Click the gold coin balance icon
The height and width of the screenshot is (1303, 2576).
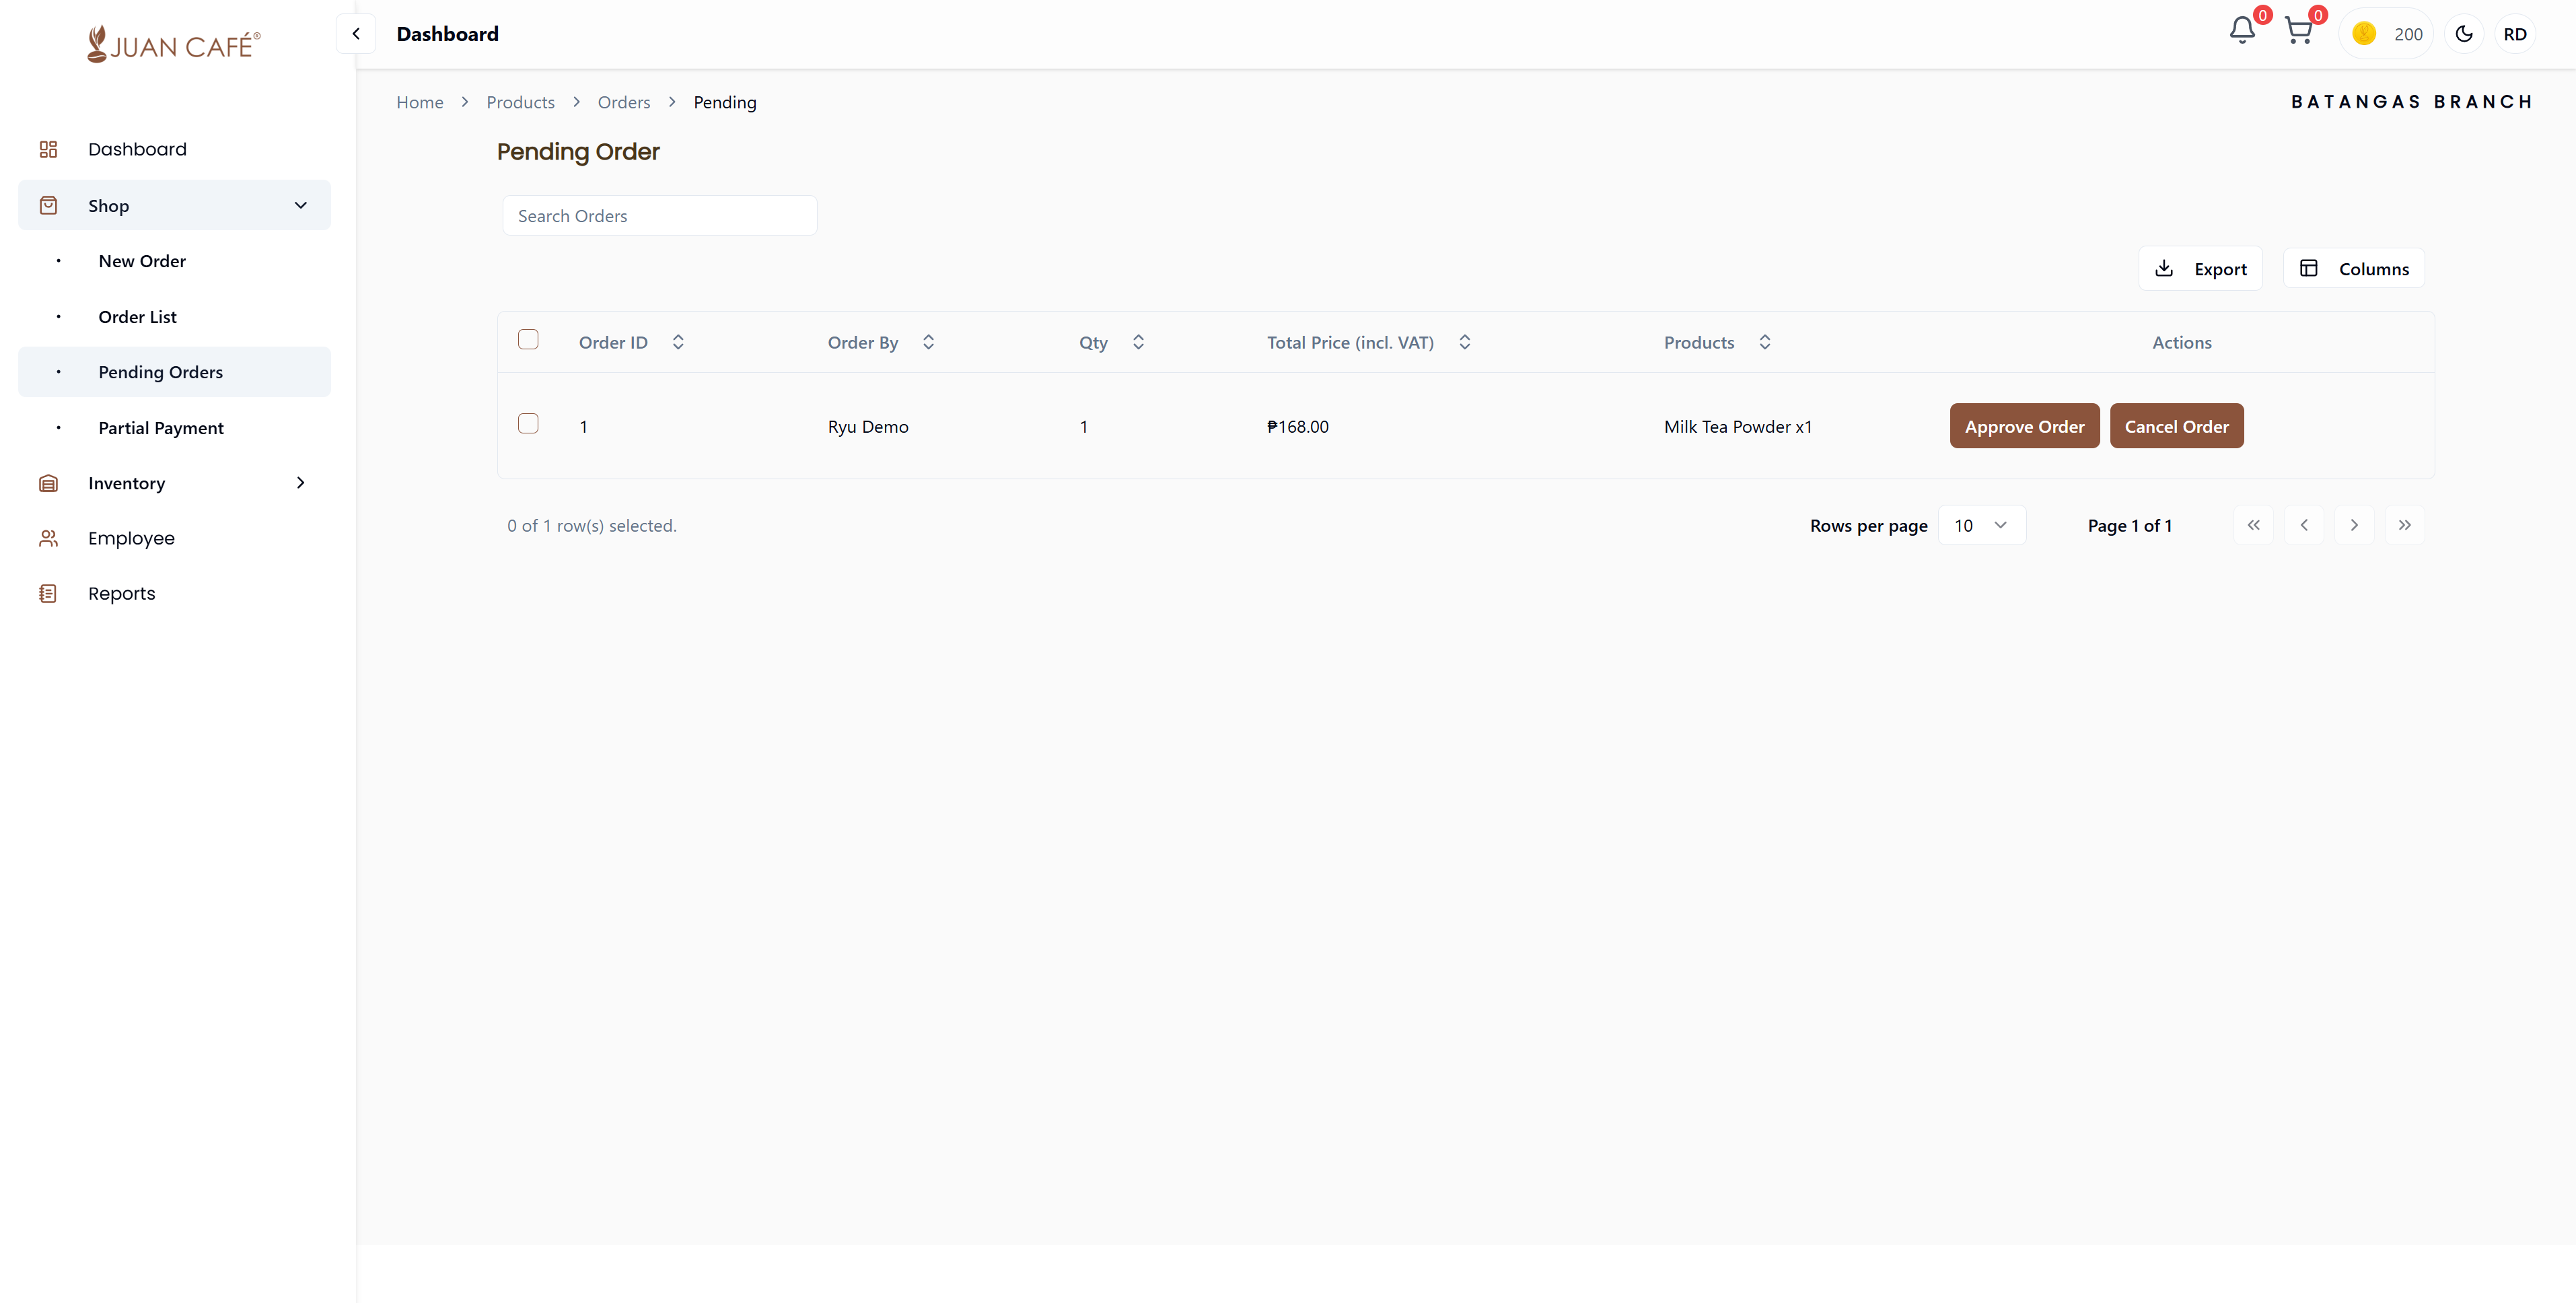pos(2364,34)
